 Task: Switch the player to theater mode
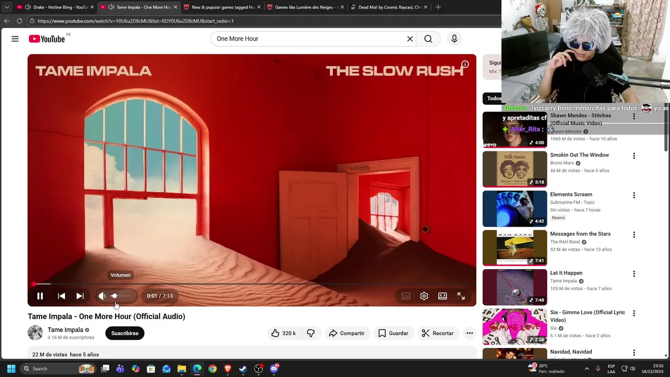click(x=442, y=296)
